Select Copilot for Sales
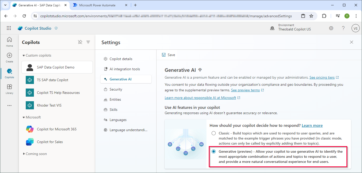 (57, 142)
